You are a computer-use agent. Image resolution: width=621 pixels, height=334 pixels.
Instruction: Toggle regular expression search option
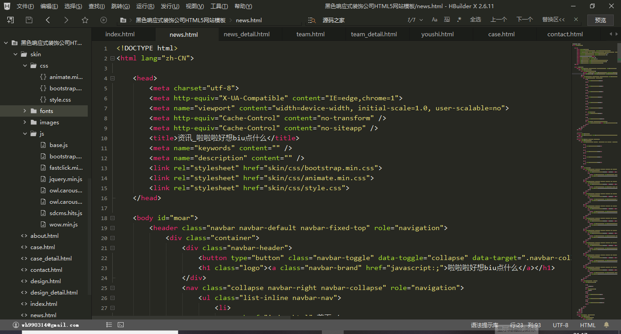click(x=459, y=20)
